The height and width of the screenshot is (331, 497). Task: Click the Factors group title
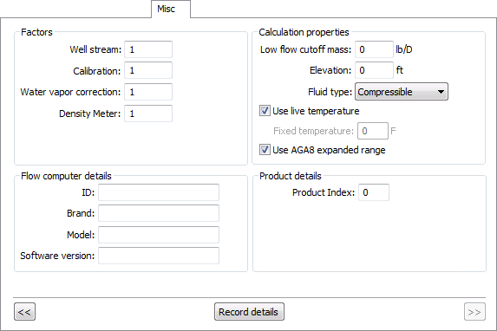coord(36,32)
